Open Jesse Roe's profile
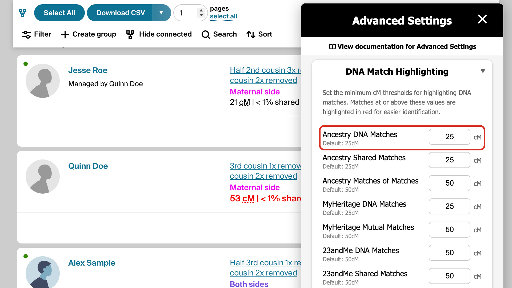 pyautogui.click(x=88, y=70)
